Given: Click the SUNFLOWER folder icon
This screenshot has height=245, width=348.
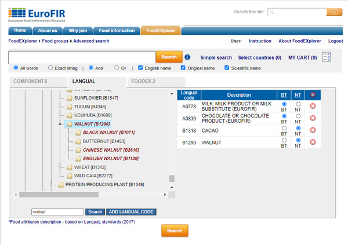Looking at the screenshot, I should pos(70,98).
